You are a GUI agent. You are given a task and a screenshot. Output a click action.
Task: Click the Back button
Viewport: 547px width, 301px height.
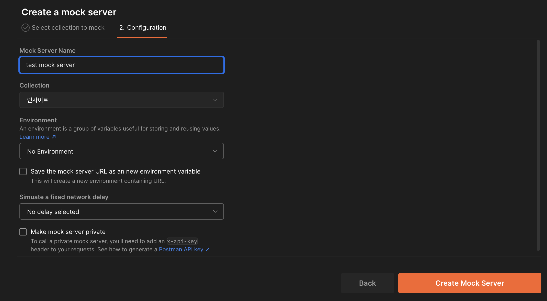coord(367,283)
